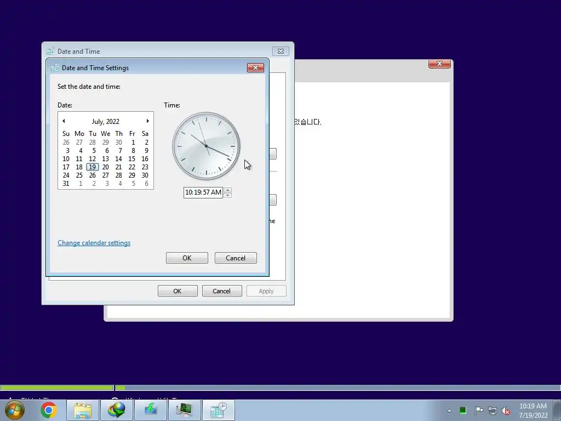Close the Date and Time Settings dialog
This screenshot has width=561, height=421.
(x=255, y=67)
